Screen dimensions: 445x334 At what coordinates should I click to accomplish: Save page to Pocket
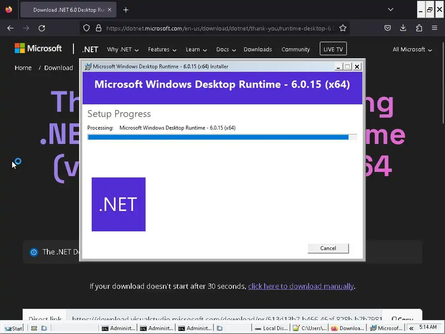(x=388, y=28)
